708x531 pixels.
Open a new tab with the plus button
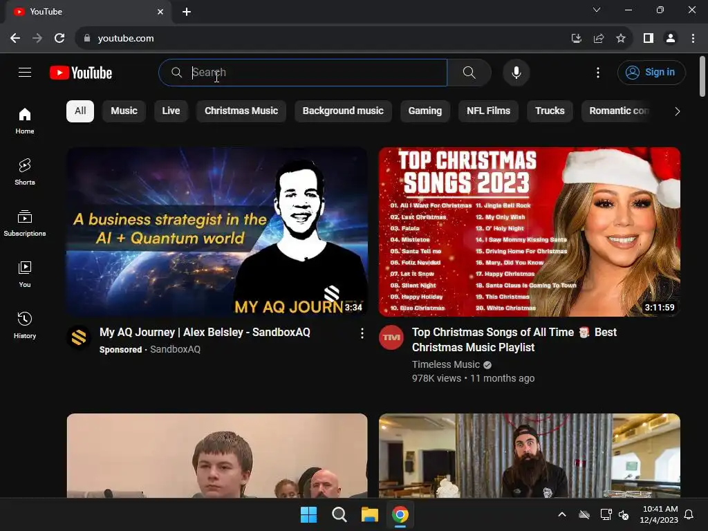187,12
